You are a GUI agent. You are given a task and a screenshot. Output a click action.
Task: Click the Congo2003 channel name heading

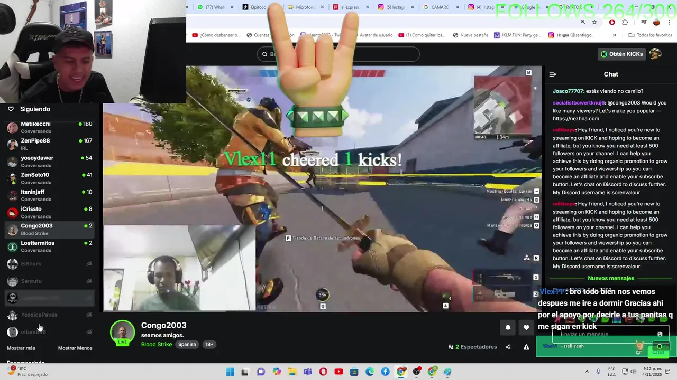coord(163,325)
